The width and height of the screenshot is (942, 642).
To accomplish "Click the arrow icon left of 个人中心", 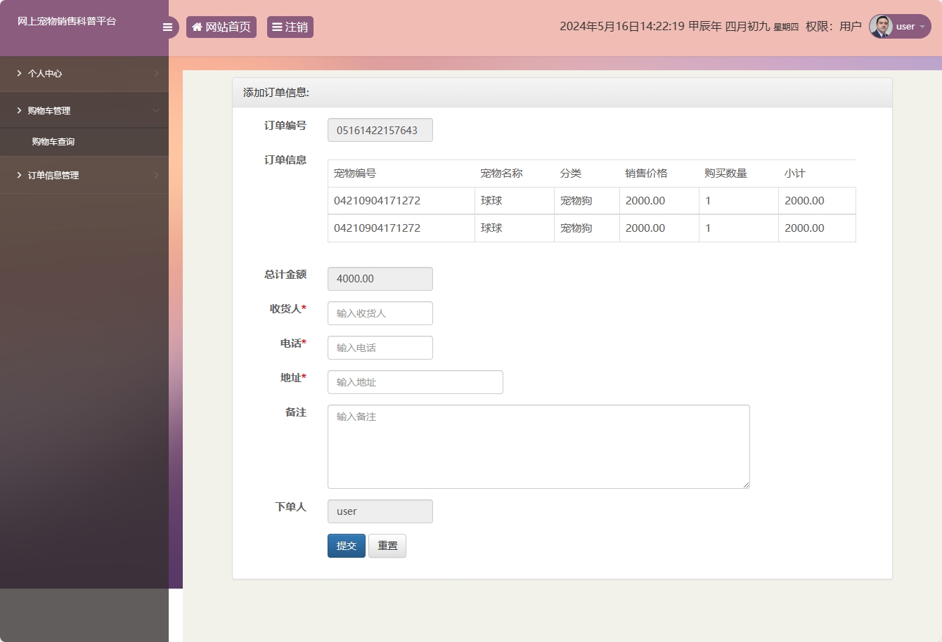I will pyautogui.click(x=19, y=73).
